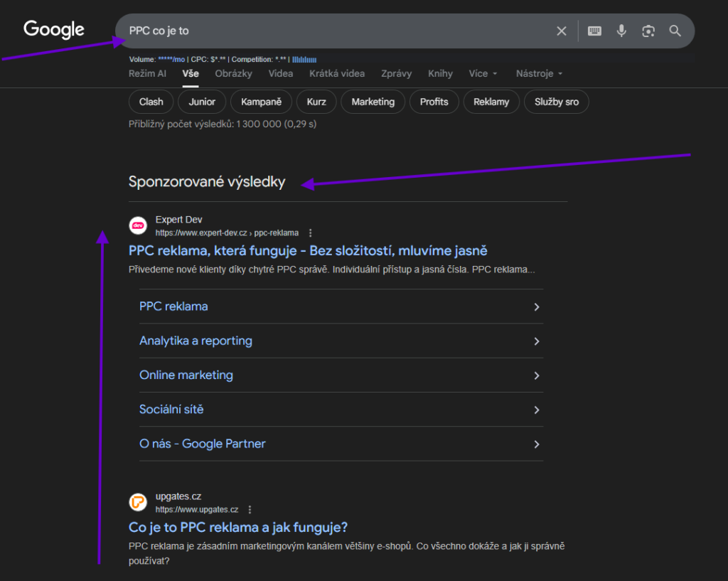Clear the search query with the X icon
The height and width of the screenshot is (581, 728).
tap(562, 31)
